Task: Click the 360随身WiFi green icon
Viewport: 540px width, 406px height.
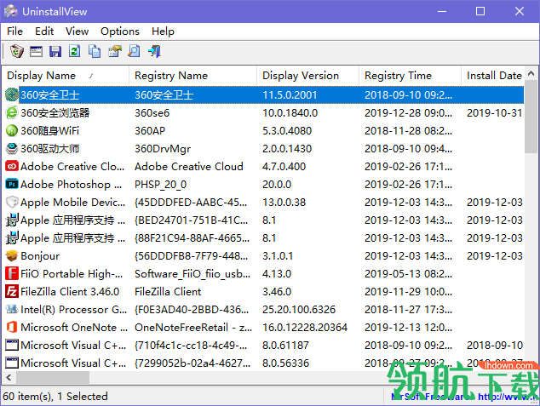Action: point(12,130)
